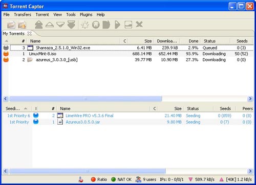Click the upper horizontal scrollbar thumb
This screenshot has height=185, width=256.
pyautogui.click(x=86, y=99)
